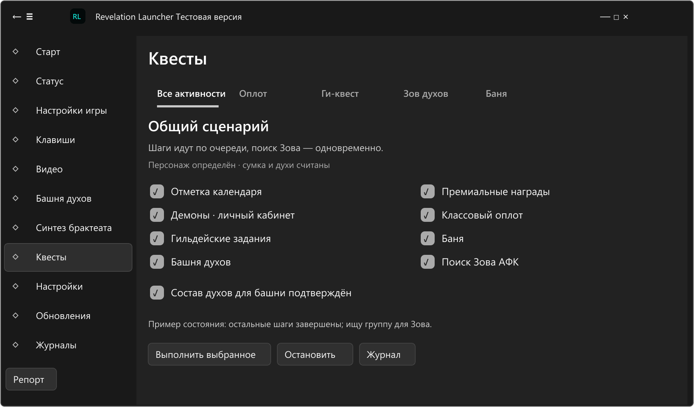Open Синтез брактеата in the sidebar
694x407 pixels.
point(68,228)
